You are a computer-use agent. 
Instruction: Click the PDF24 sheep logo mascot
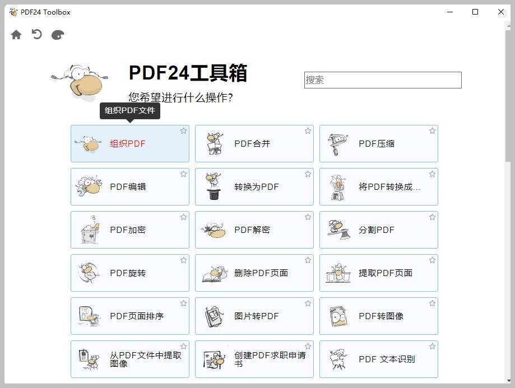tap(80, 82)
